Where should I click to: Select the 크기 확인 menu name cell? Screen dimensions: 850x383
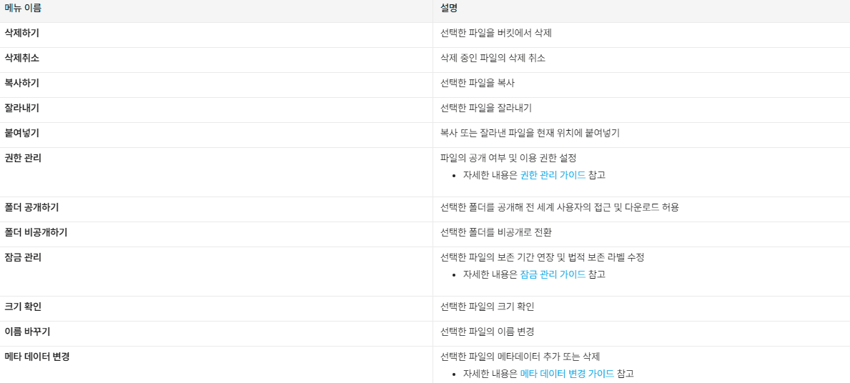(x=217, y=309)
